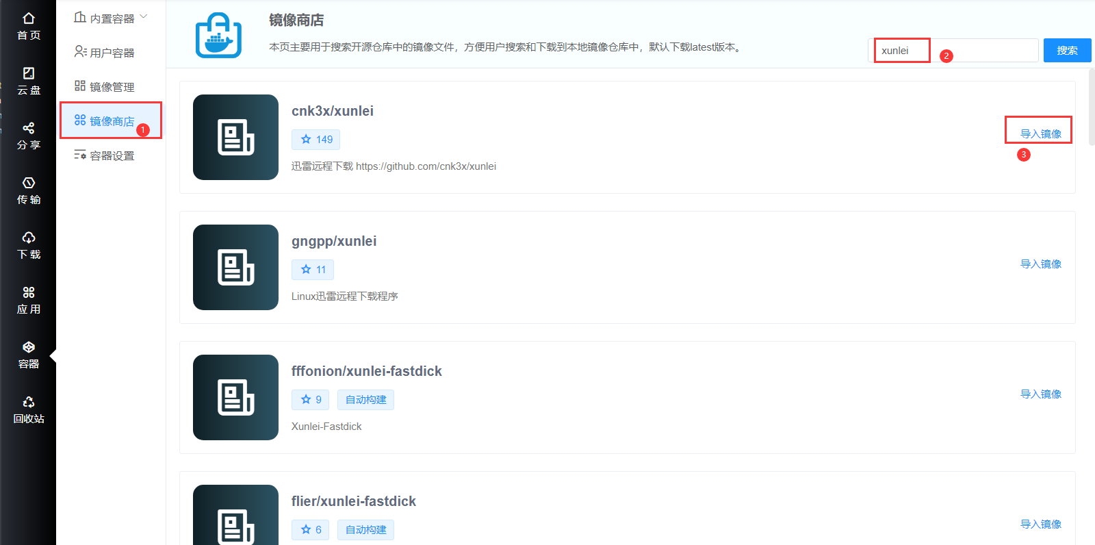
Task: Click the gngpp/xunlei image thumbnail icon
Action: (235, 267)
